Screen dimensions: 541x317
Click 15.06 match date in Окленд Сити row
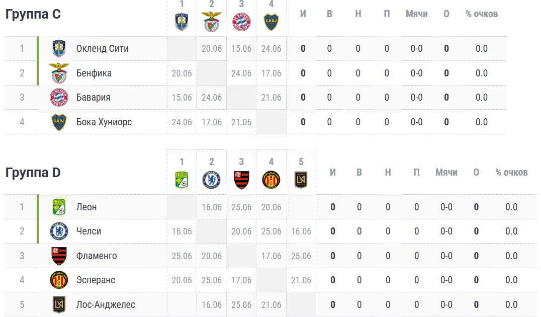point(241,49)
